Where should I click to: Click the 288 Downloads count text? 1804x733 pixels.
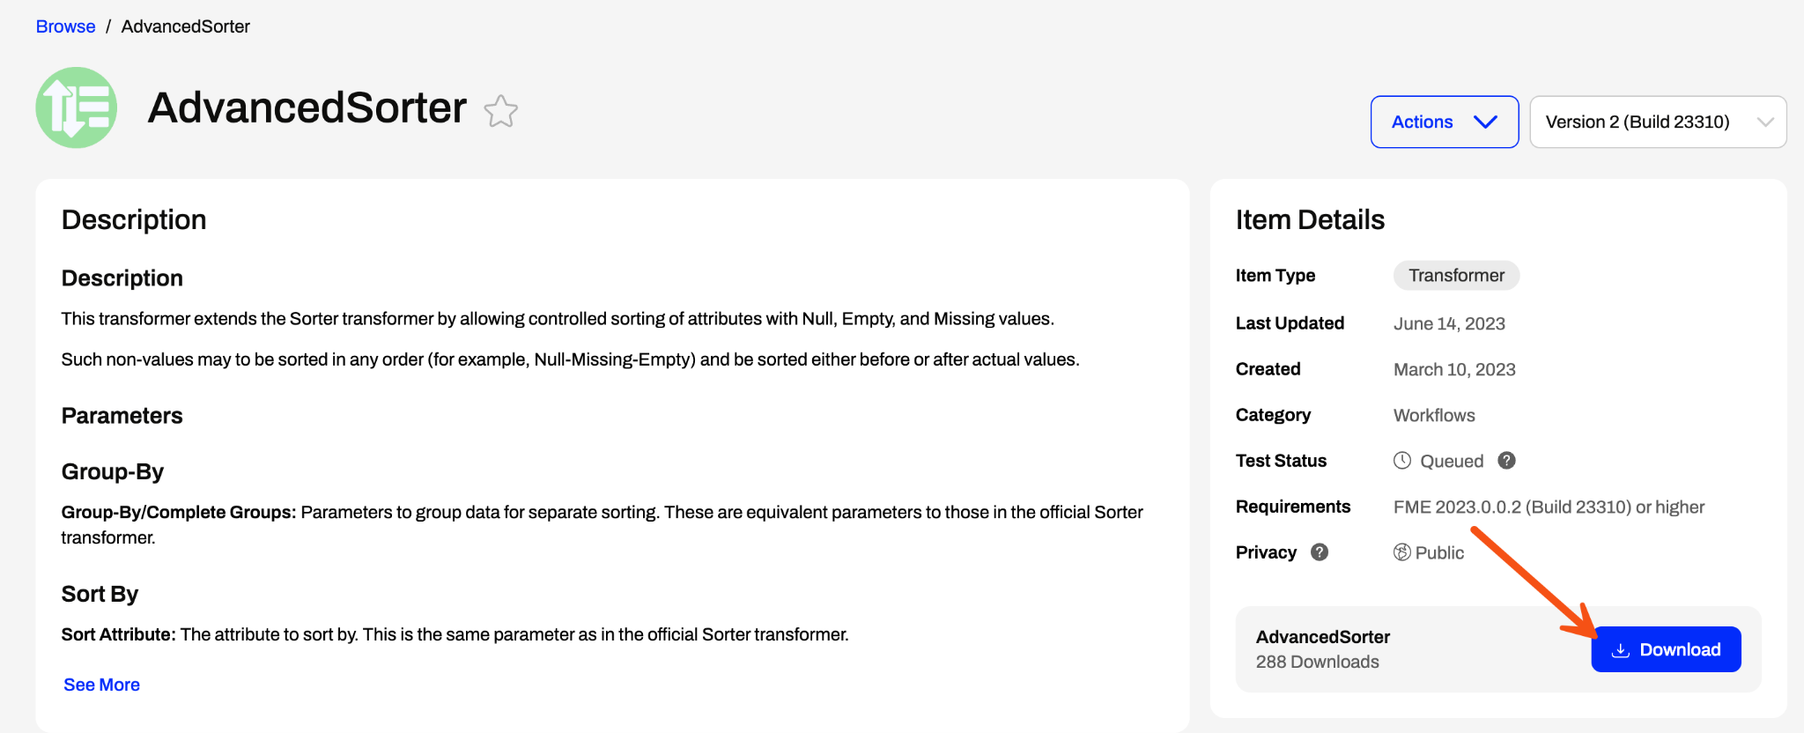(1317, 662)
